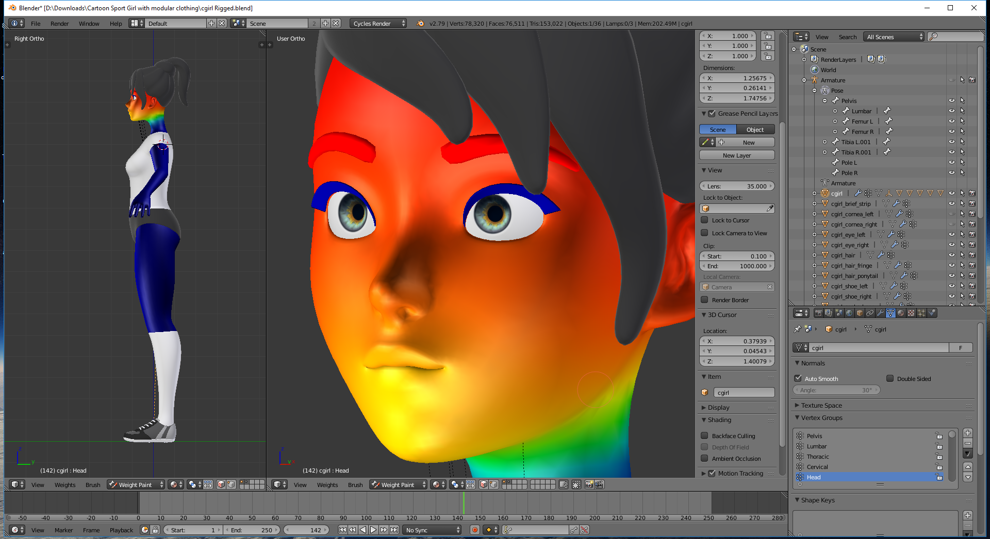990x539 pixels.
Task: Enable Backface Culling checkbox
Action: coord(704,436)
